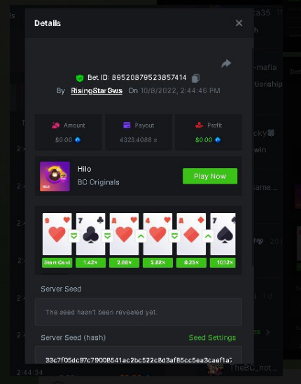Click the Payout card icon
This screenshot has width=301, height=384.
127,125
